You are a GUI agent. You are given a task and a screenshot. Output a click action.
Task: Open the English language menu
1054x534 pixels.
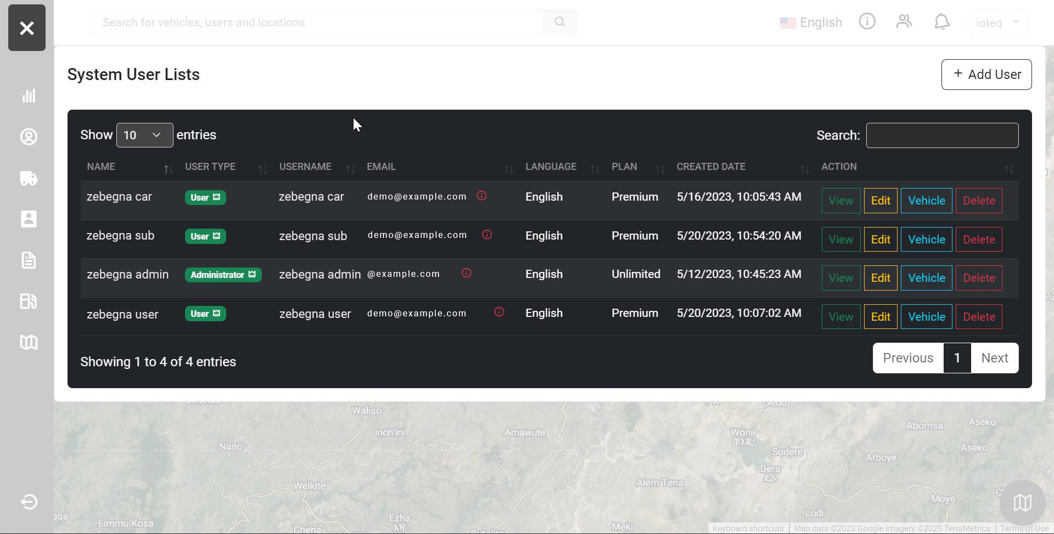pos(811,22)
